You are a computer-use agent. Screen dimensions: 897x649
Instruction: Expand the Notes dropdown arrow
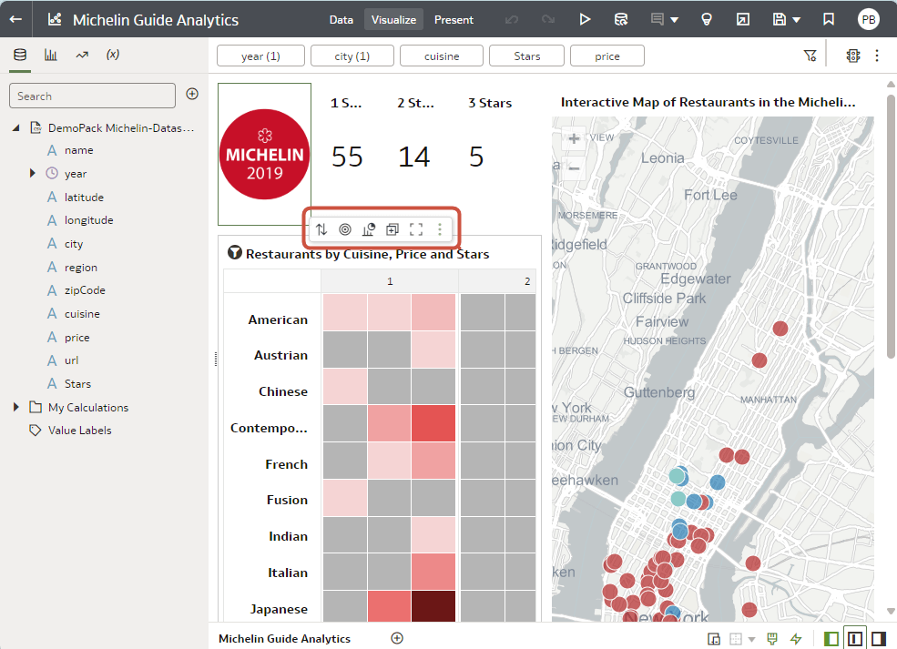[x=675, y=20]
